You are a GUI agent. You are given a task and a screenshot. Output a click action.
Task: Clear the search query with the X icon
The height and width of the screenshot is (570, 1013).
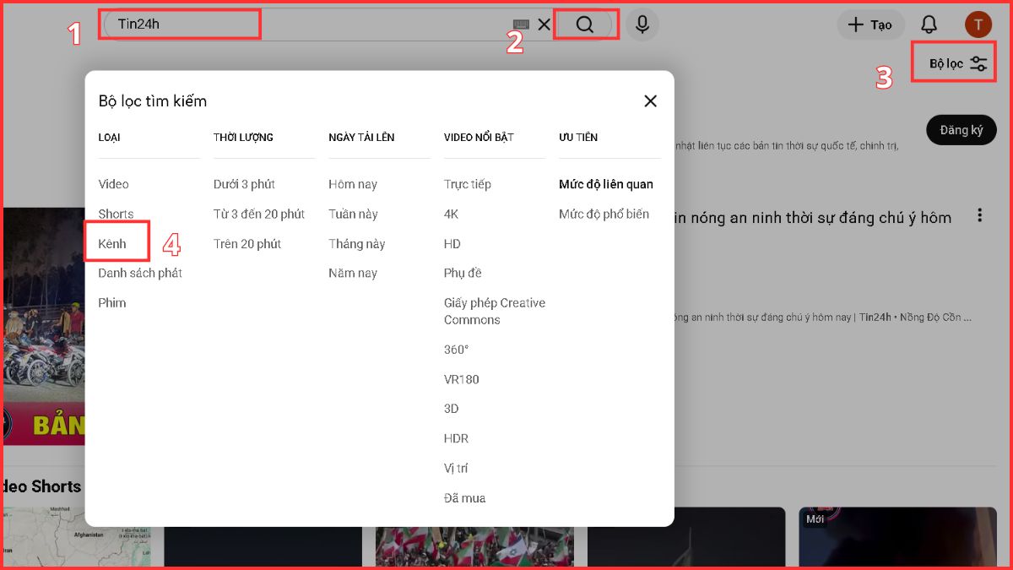pos(544,24)
